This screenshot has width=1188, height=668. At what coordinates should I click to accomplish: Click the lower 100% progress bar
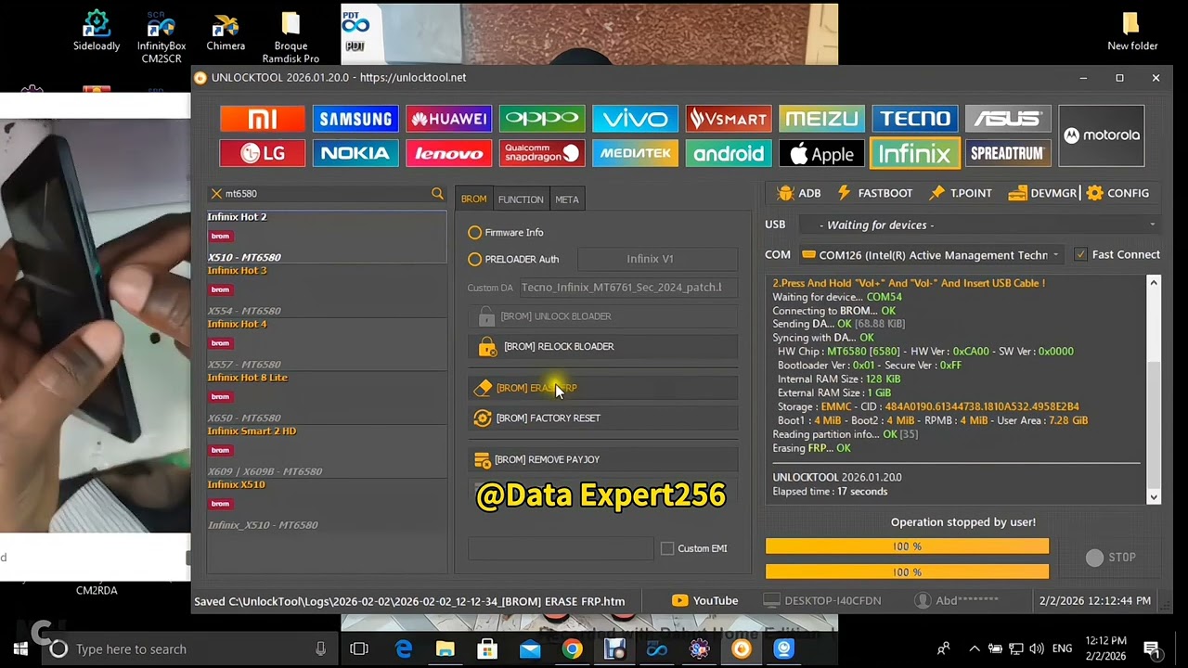(907, 572)
